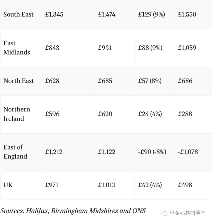Click the North East row label
Screen dimensions: 212x222
pos(19,81)
